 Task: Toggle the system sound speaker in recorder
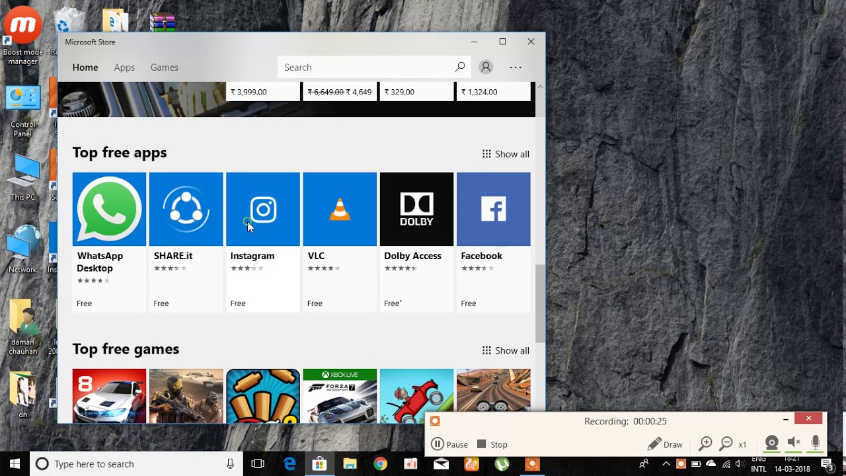coord(794,444)
